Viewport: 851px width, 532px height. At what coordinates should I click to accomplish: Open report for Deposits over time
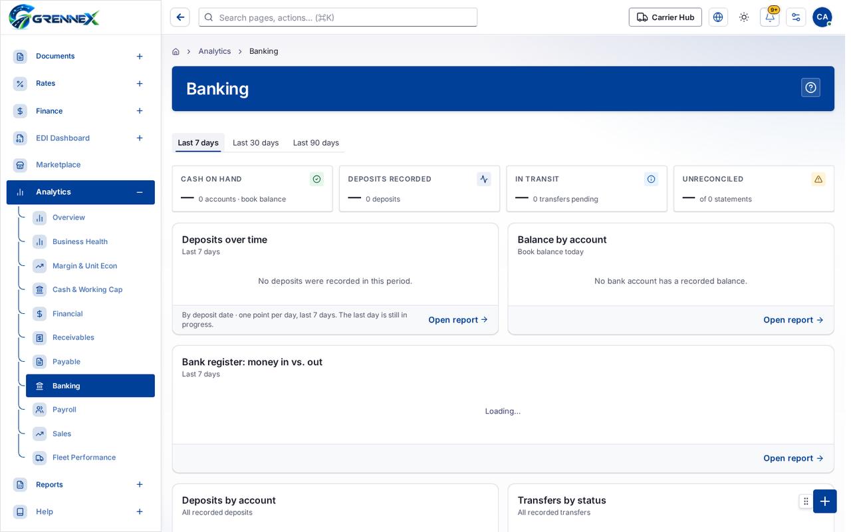(x=458, y=320)
